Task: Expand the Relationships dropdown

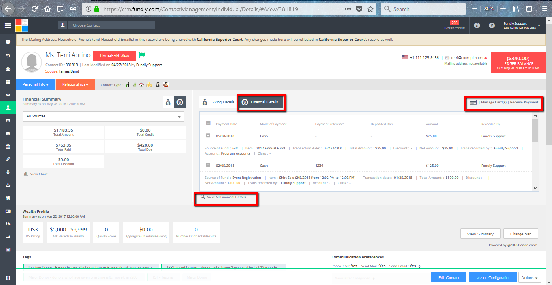Action: [76, 84]
